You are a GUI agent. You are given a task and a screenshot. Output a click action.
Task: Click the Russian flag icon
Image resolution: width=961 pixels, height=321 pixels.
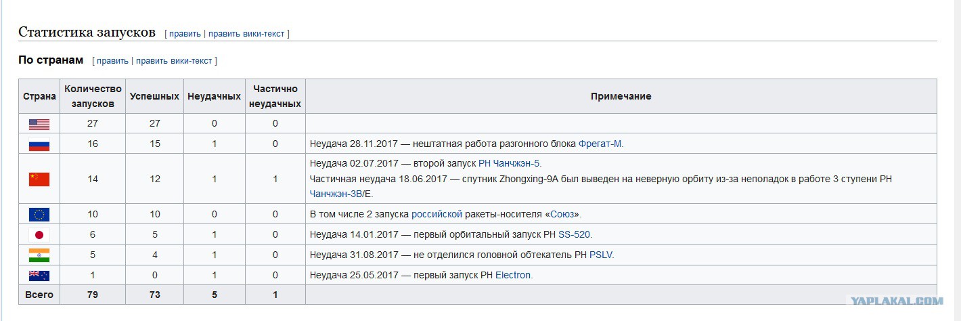tap(39, 144)
